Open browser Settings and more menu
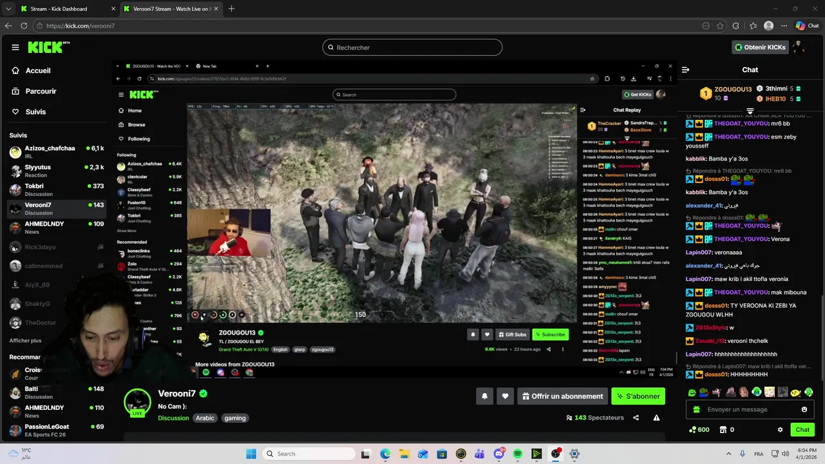This screenshot has width=825, height=464. (784, 26)
